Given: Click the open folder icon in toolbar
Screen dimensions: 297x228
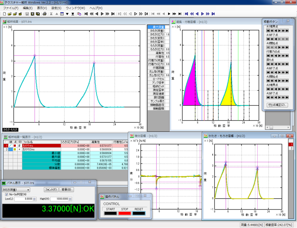Looking at the screenshot, I should point(9,14).
